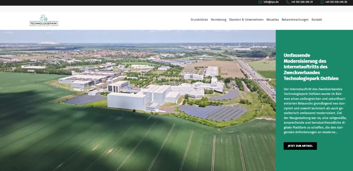Click the headline Umfassende Modernisierung des Internetauftritts

click(x=311, y=67)
